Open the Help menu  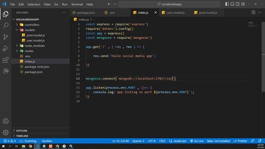[x=90, y=4]
